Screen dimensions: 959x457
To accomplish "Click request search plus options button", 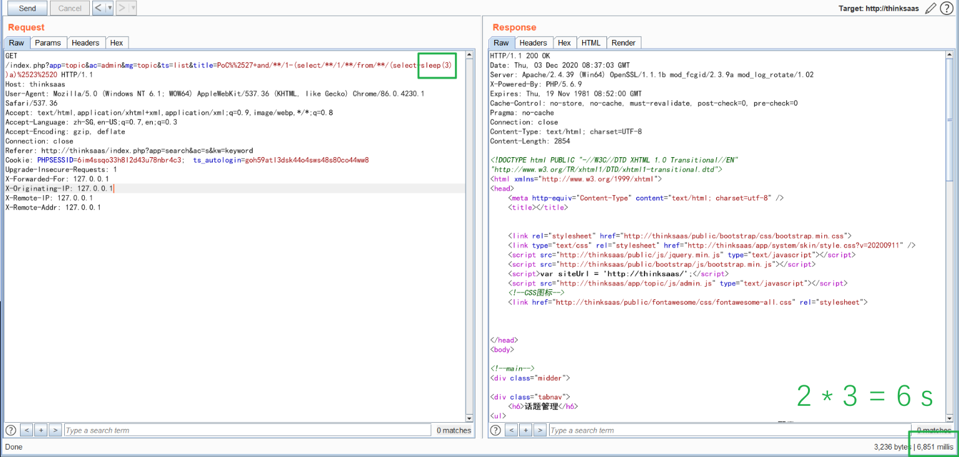I will point(41,430).
